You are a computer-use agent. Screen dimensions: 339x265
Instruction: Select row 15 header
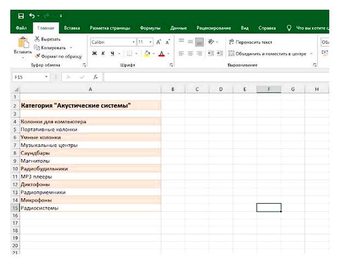[15, 208]
